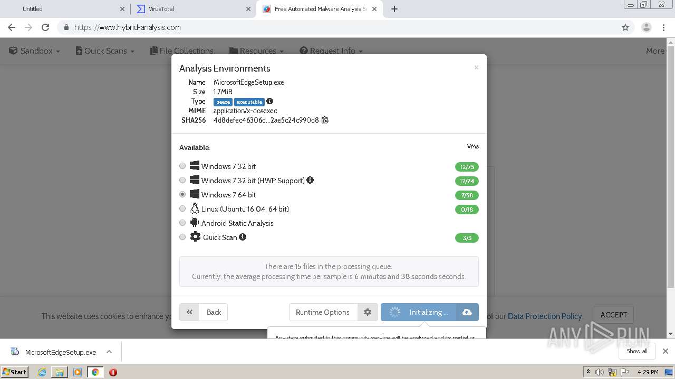Click the Initializing submit button
Viewport: 675px width, 379px height.
419,312
